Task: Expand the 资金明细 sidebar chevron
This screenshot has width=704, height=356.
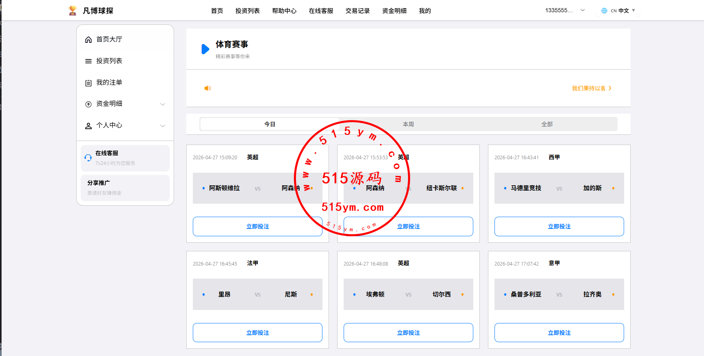Action: tap(163, 104)
